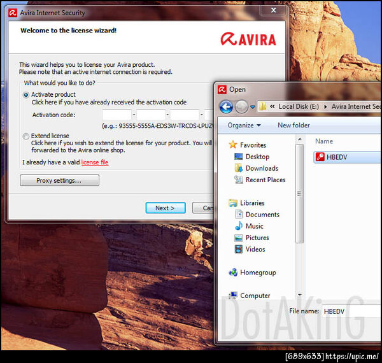Open the Documents library
This screenshot has height=363, width=382.
coord(262,215)
